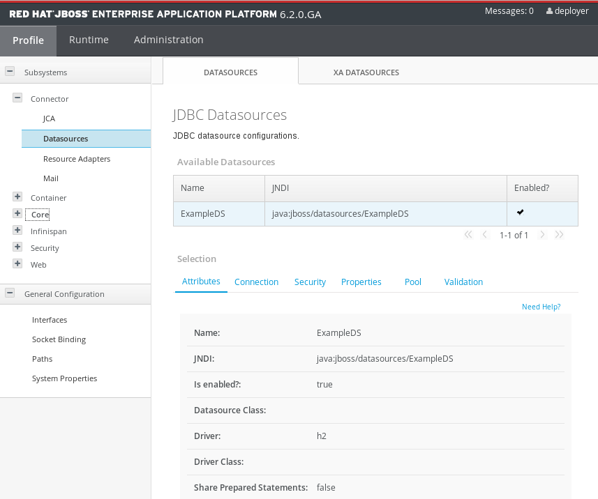
Task: Select Resource Adapters in the sidebar
Action: [x=77, y=159]
